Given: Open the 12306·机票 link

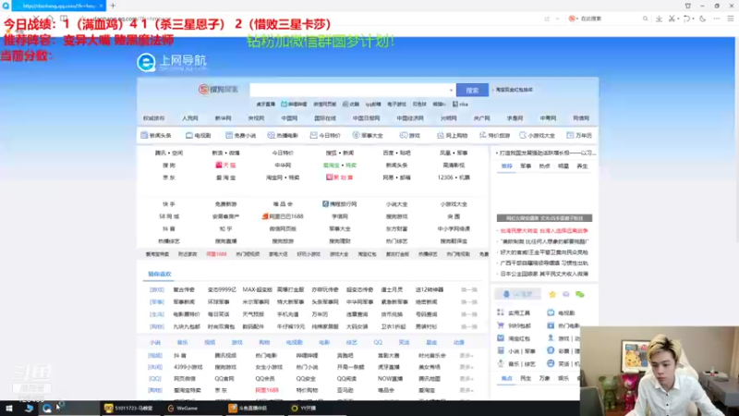Looking at the screenshot, I should pos(454,177).
